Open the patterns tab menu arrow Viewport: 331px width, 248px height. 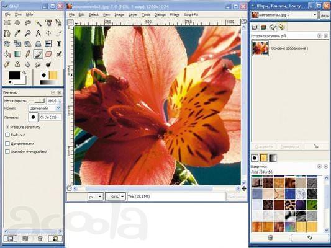pyautogui.click(x=319, y=166)
